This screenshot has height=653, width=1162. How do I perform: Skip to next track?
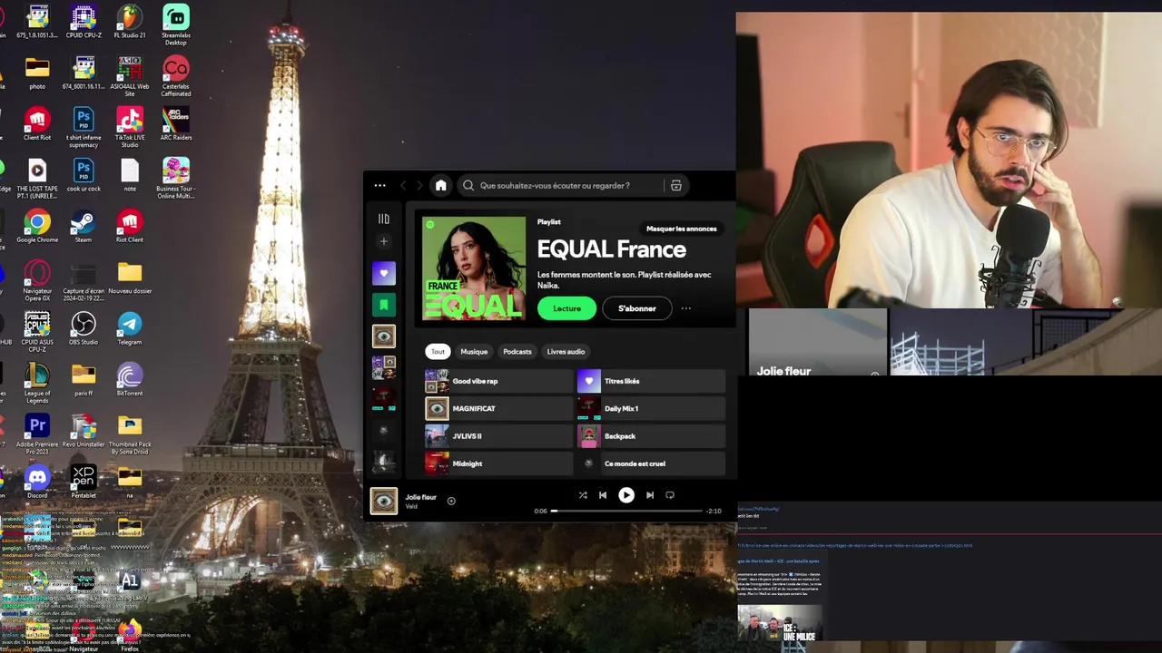tap(650, 495)
